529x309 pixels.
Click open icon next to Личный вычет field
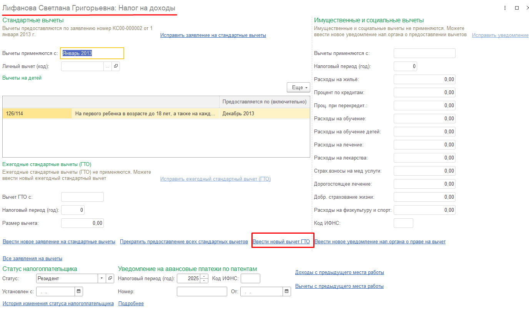[x=116, y=66]
